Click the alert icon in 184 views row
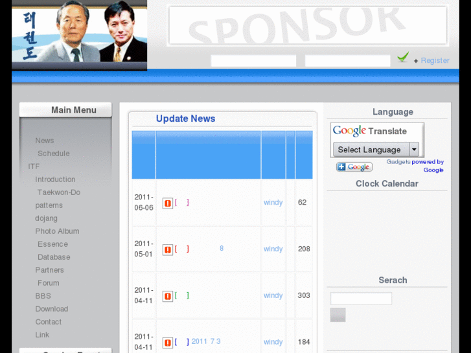 tap(168, 343)
